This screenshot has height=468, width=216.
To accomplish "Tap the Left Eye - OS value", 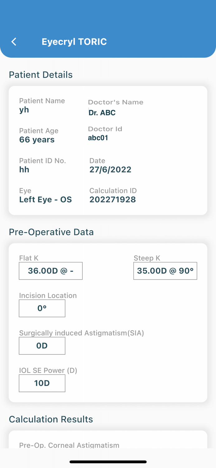I will coord(46,199).
